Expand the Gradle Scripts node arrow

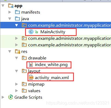tap(3, 97)
